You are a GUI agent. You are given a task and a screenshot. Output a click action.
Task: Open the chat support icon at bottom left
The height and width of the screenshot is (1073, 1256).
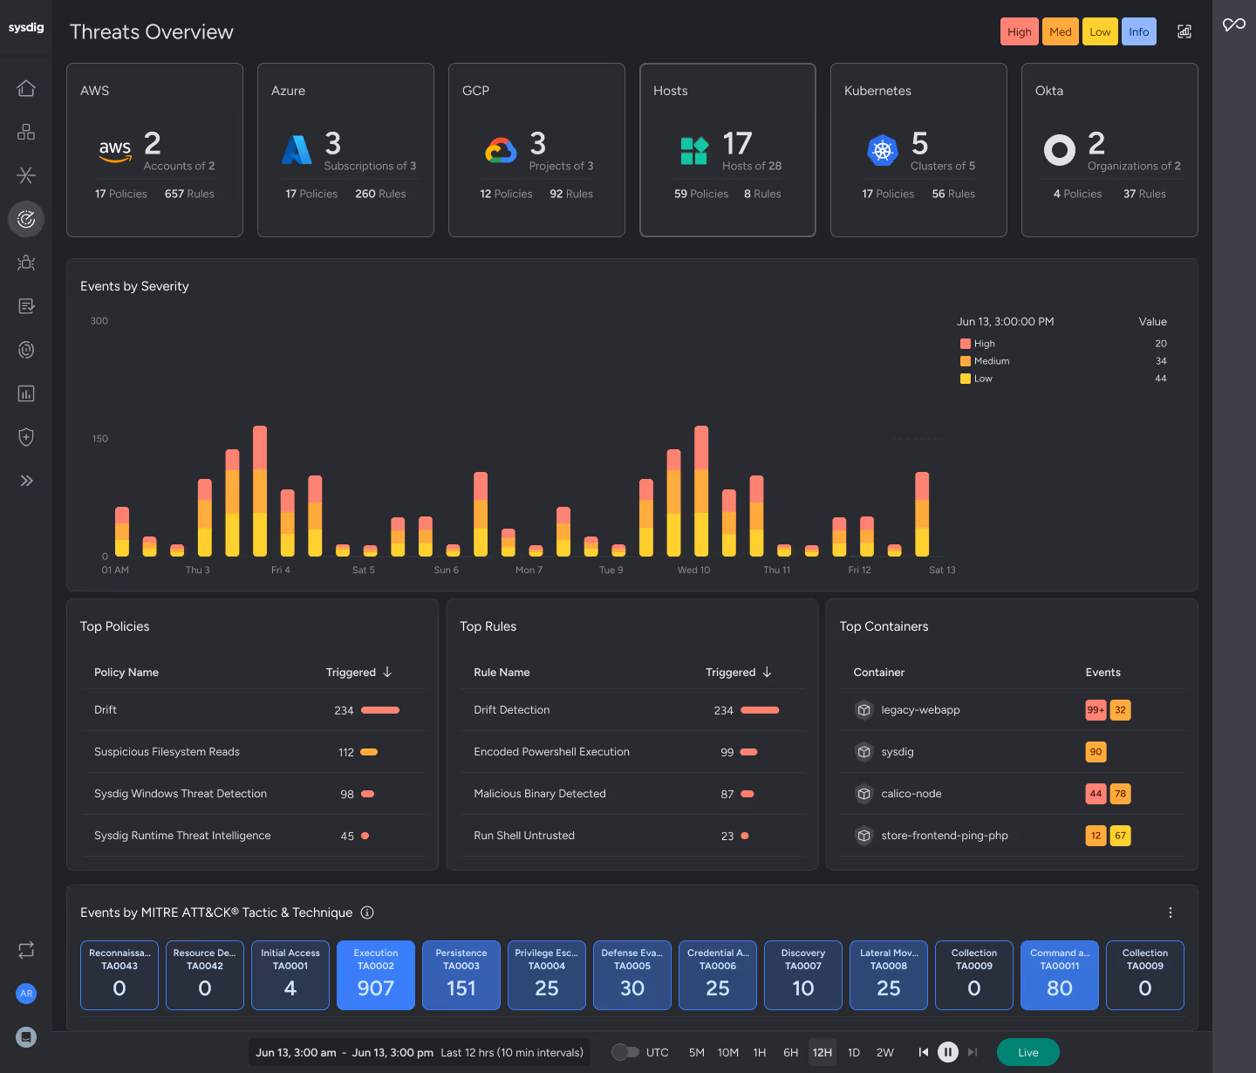coord(26,1037)
